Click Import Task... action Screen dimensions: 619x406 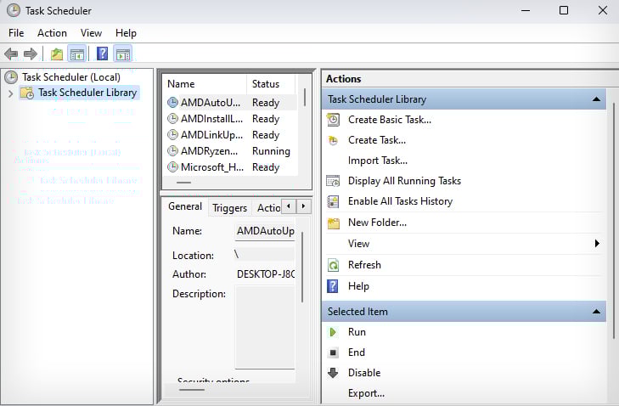pos(377,161)
